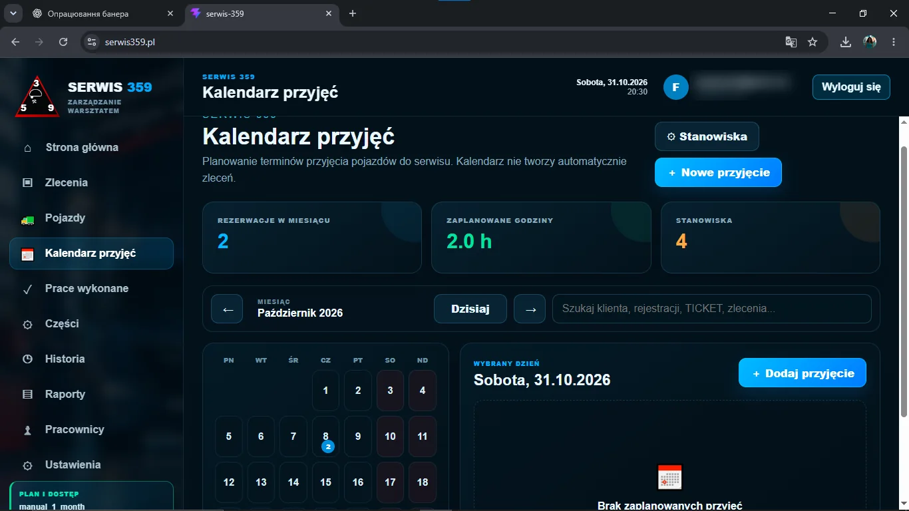Open the Chrome downloads icon

[846, 42]
